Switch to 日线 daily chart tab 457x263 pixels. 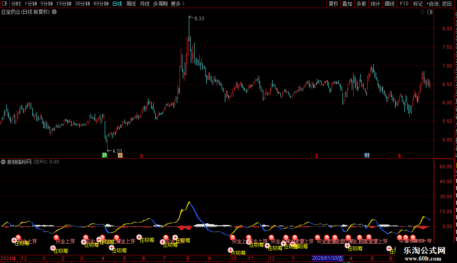(117, 4)
